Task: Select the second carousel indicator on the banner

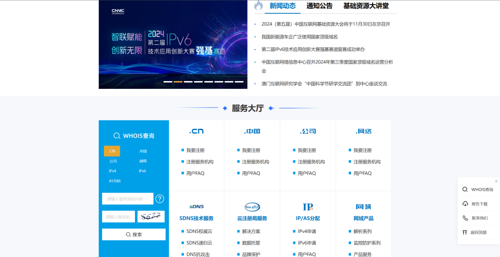Action: point(178,81)
